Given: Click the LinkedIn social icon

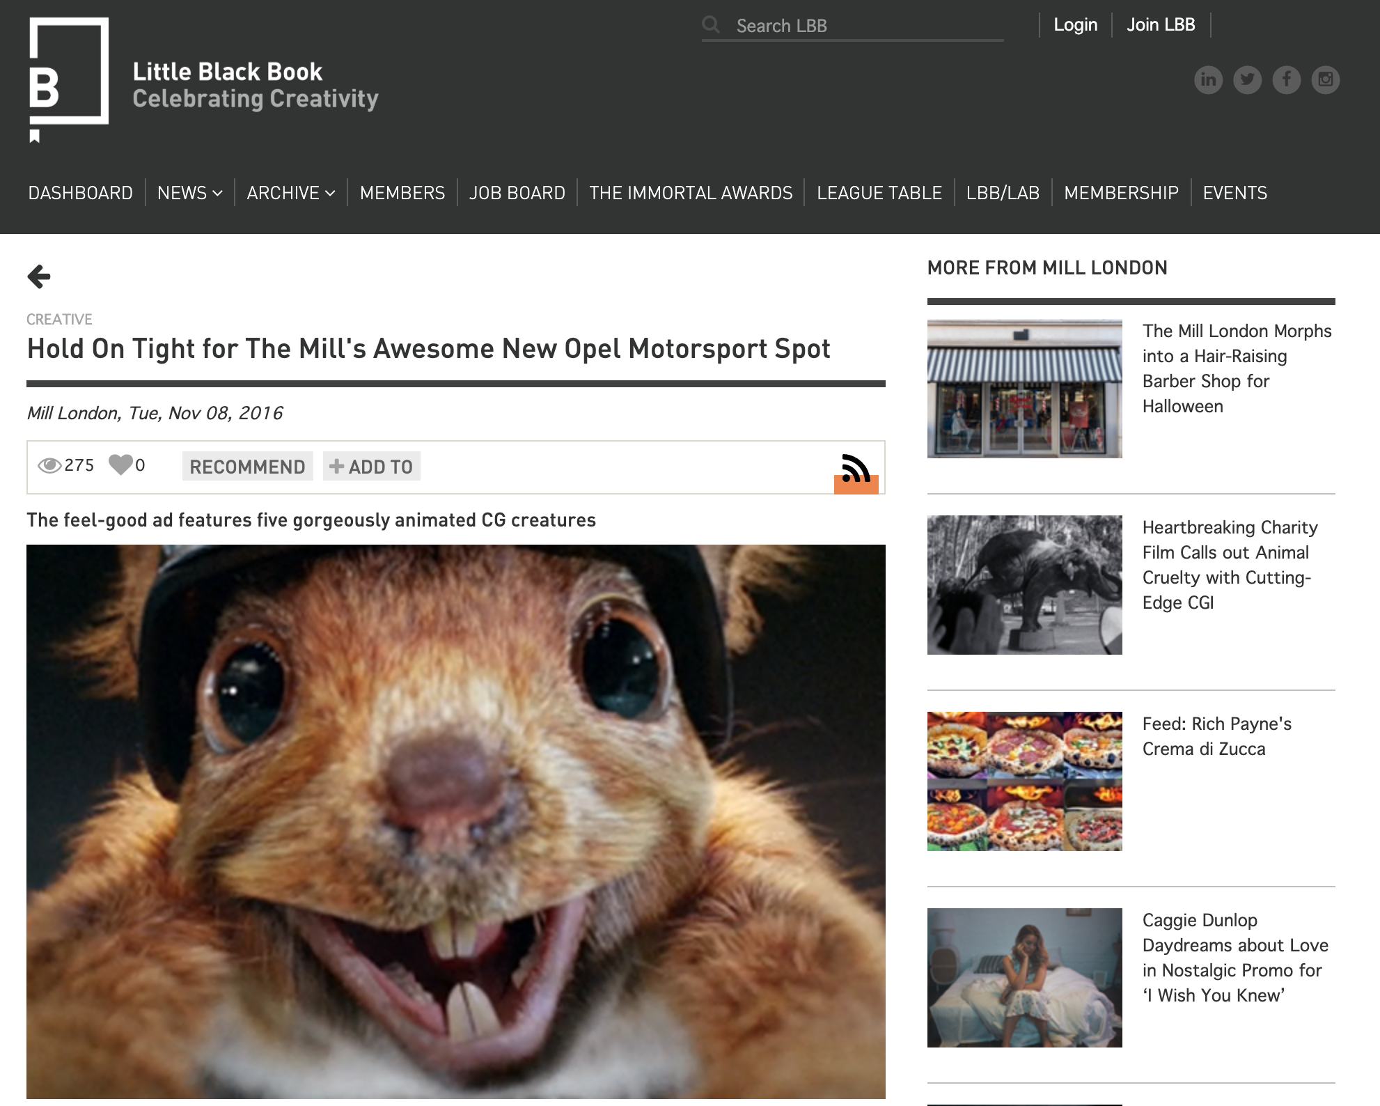Looking at the screenshot, I should (x=1208, y=79).
